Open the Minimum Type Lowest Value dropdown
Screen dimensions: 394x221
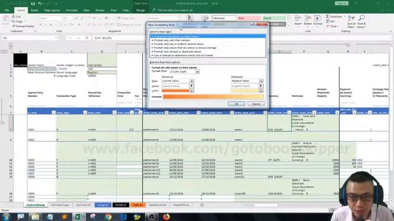pos(191,81)
